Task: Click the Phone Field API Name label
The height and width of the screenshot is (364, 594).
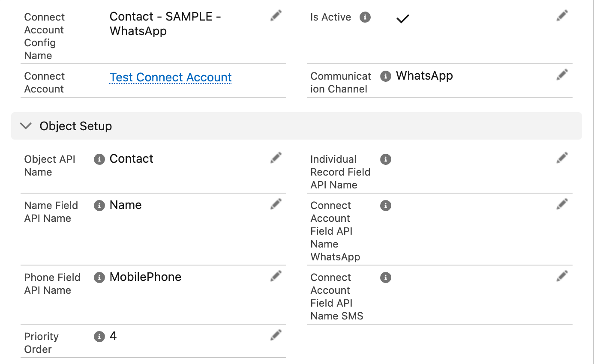Action: point(52,284)
